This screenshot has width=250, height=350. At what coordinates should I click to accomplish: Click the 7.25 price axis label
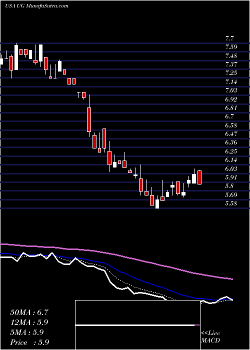tap(231, 73)
